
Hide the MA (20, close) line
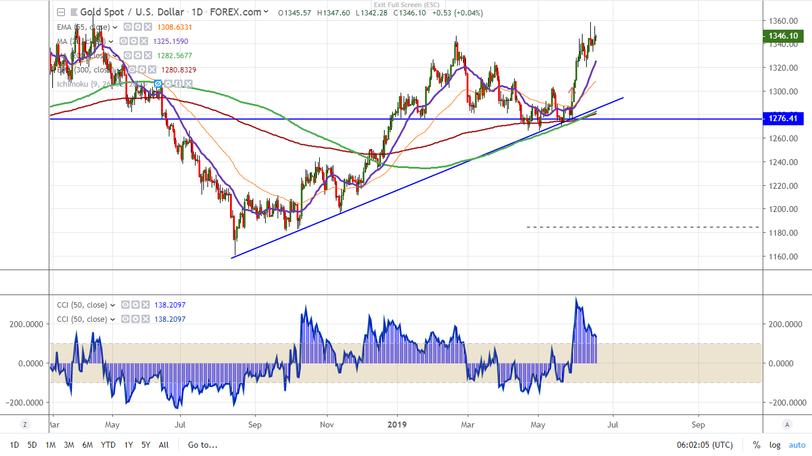click(124, 42)
